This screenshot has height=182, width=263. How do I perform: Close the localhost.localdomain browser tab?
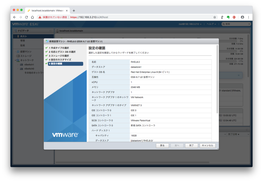click(67, 11)
